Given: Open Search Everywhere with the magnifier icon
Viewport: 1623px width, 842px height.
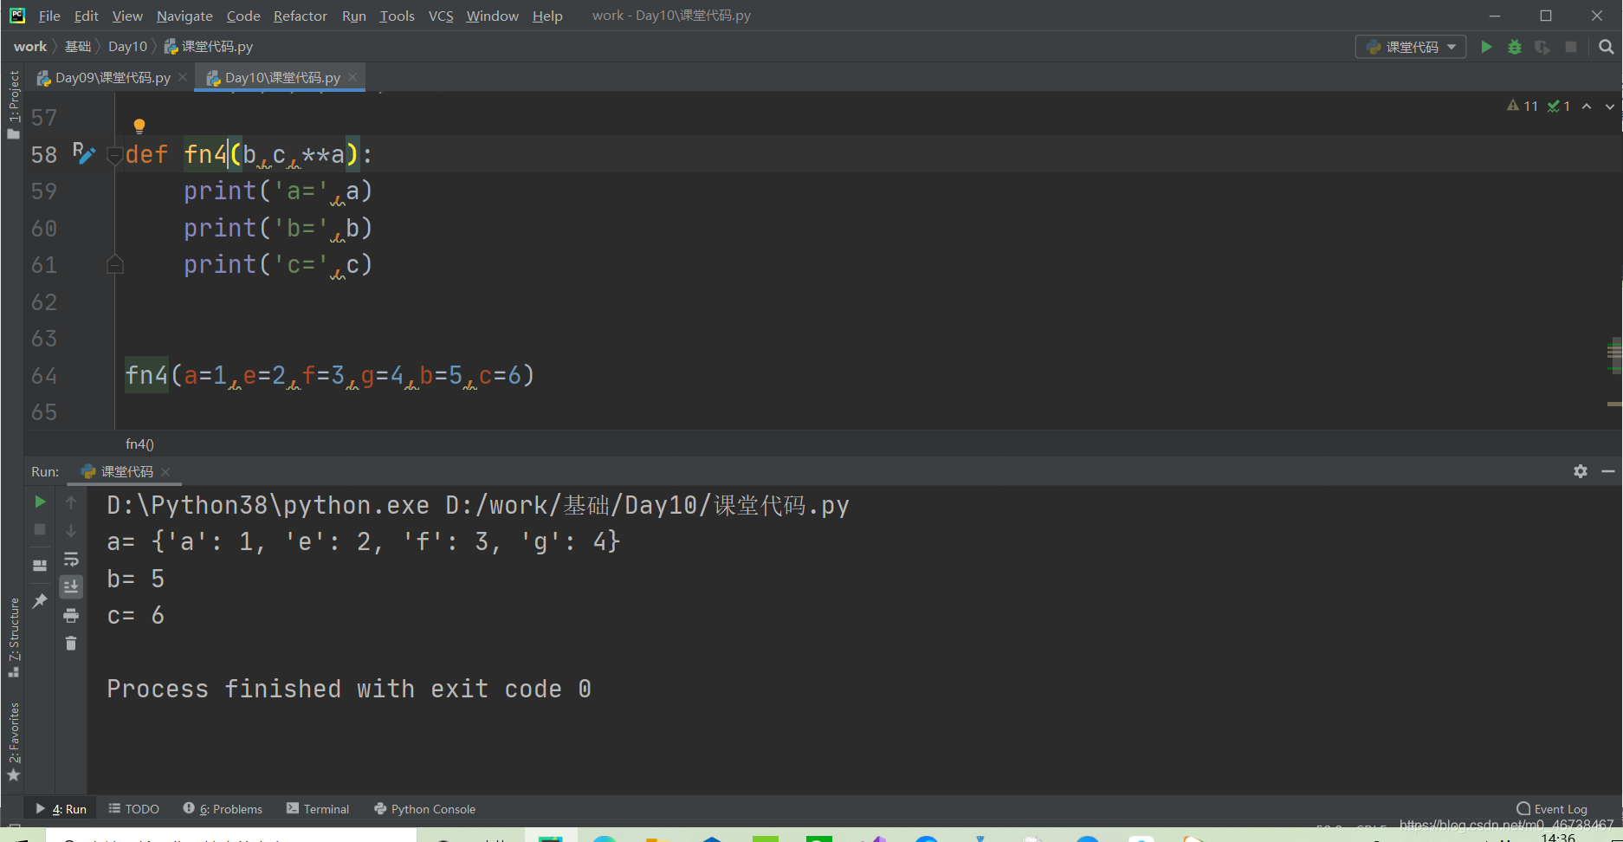Looking at the screenshot, I should [x=1607, y=47].
